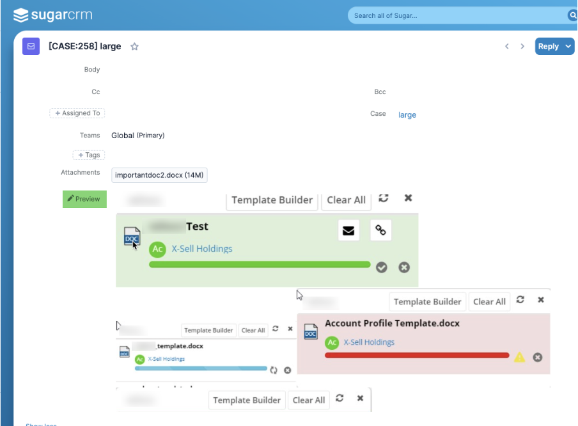Click the green Preview button
Image resolution: width=578 pixels, height=426 pixels.
[x=84, y=199]
